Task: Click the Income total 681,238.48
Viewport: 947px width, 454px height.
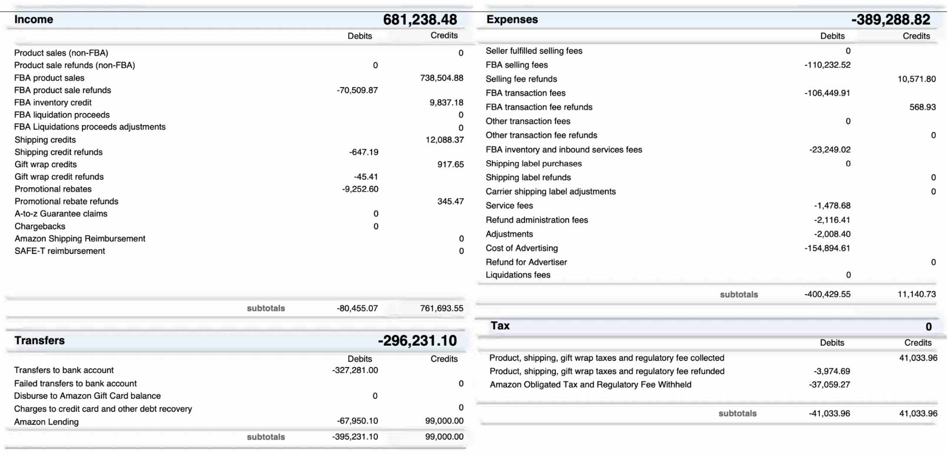Action: [420, 19]
